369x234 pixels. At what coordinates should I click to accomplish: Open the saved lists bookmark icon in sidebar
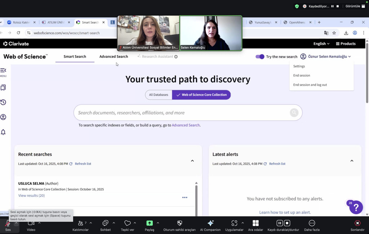tap(3, 88)
